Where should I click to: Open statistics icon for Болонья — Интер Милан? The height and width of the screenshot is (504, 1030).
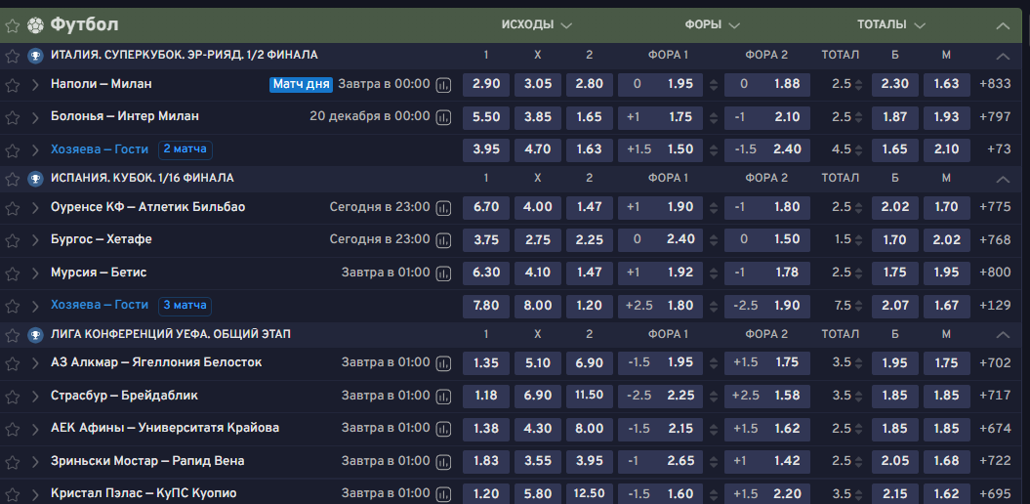point(444,117)
